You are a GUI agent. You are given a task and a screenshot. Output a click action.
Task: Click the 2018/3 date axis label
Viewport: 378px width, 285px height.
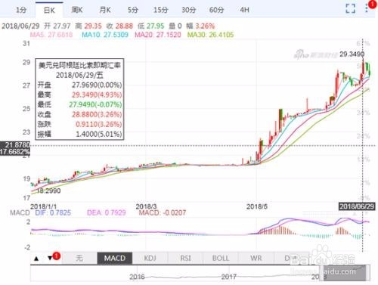(146, 206)
